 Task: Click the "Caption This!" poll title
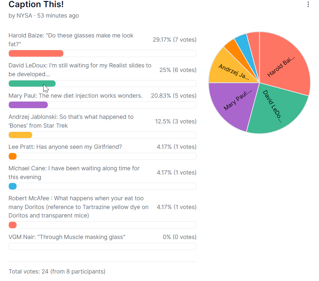36,4
